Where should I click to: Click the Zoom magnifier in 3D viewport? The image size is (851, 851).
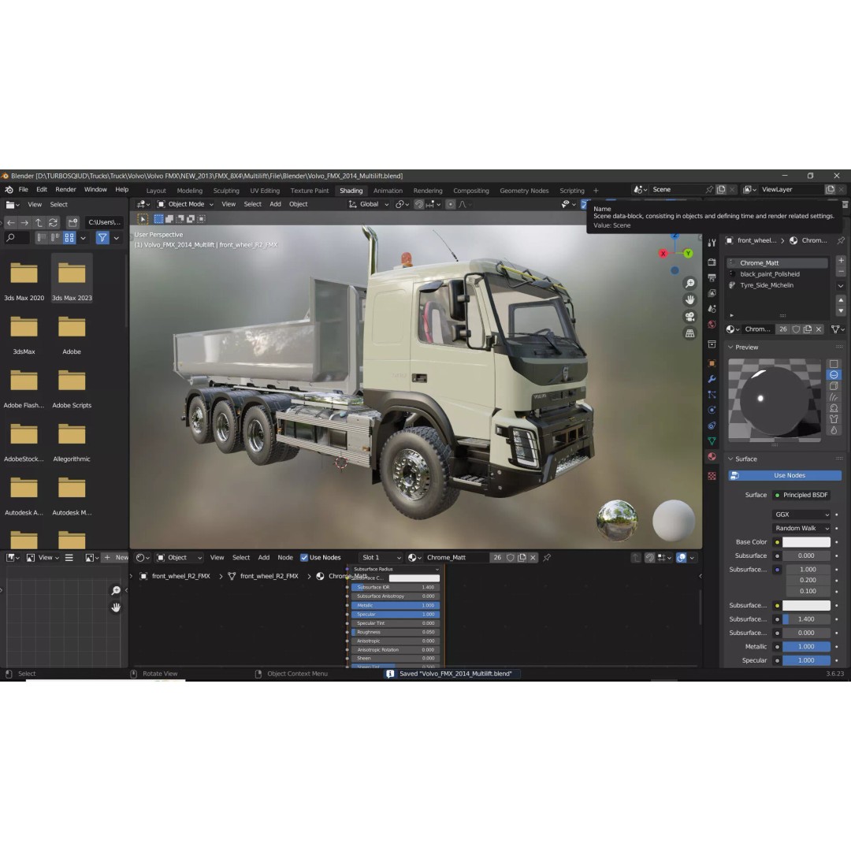coord(689,284)
